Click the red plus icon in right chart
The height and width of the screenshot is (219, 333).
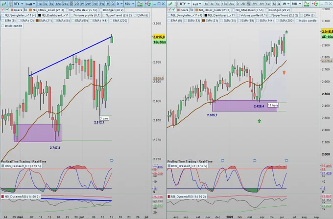pyautogui.click(x=169, y=10)
